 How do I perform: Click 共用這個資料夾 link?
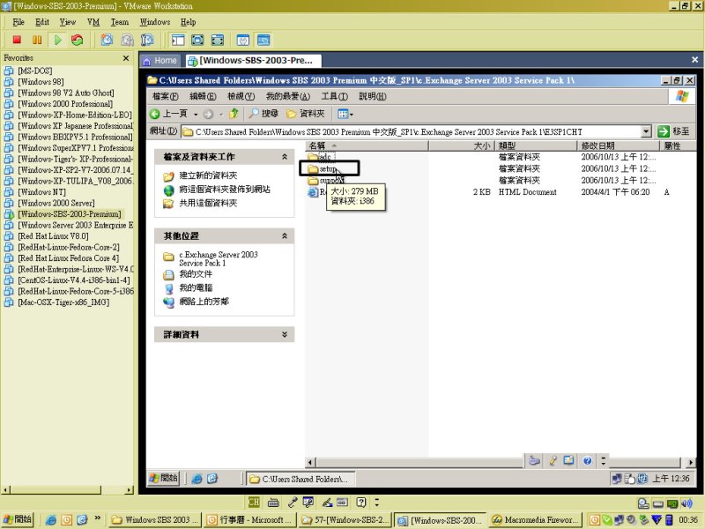[x=208, y=204]
